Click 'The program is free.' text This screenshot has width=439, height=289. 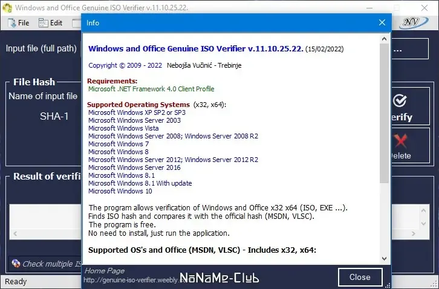pyautogui.click(x=122, y=225)
